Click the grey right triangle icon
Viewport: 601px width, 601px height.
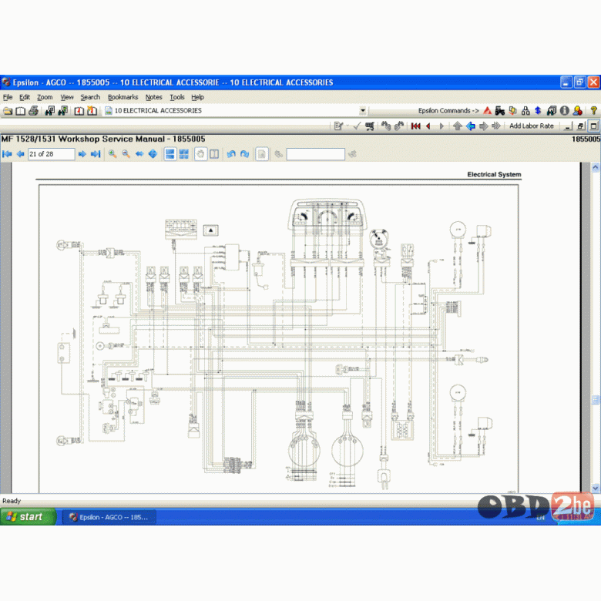pos(442,126)
